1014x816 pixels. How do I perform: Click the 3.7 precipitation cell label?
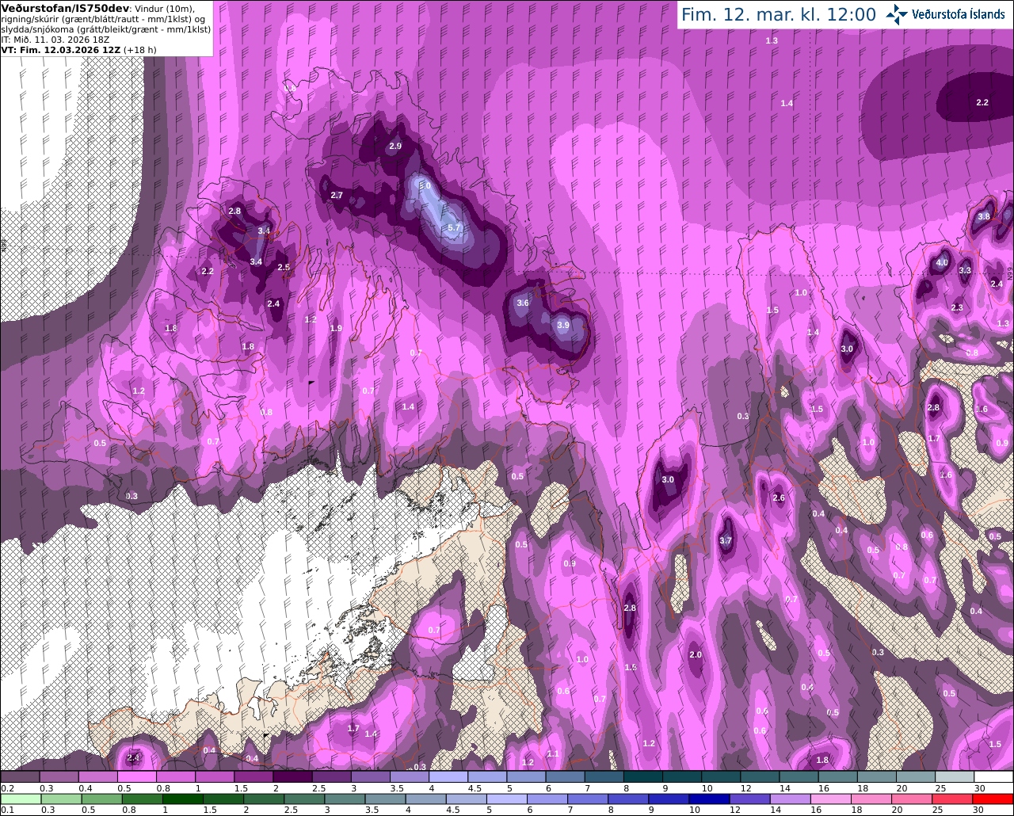(x=726, y=540)
